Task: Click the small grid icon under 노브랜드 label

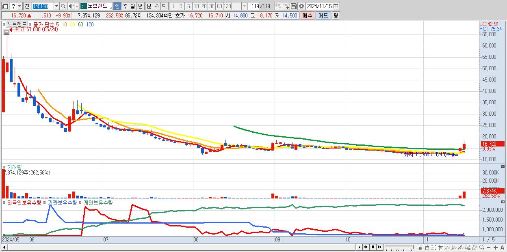Action: coord(6,31)
